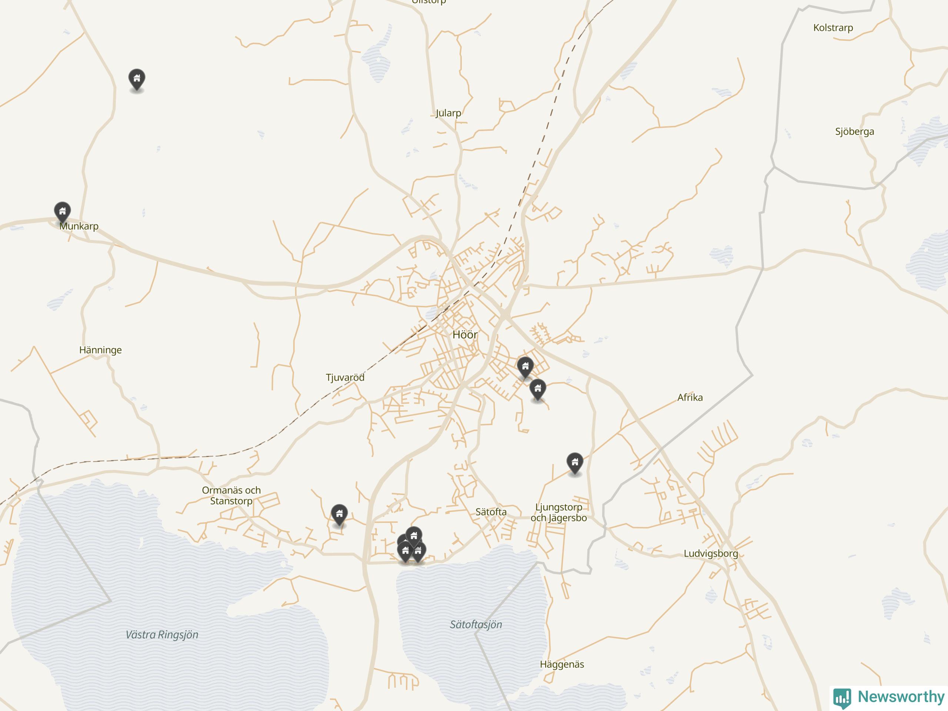Open the Newsworthy logo link
The width and height of the screenshot is (948, 711).
[888, 697]
